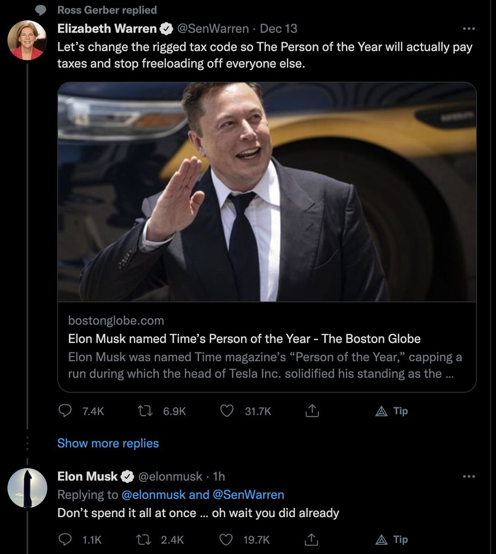Viewport: 496px width, 554px height.
Task: Tip Elizabeth Warren via the Tip icon
Action: tap(392, 411)
